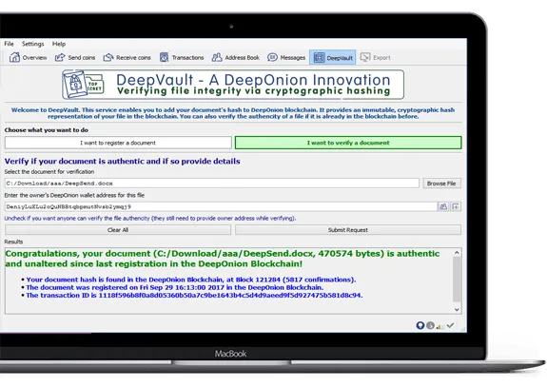Open the Help menu

[59, 44]
